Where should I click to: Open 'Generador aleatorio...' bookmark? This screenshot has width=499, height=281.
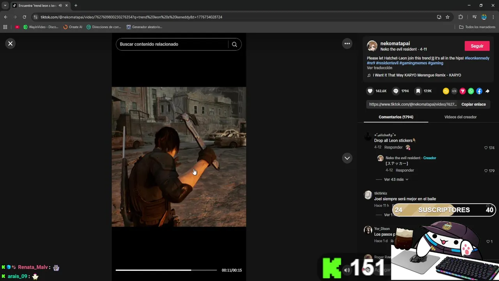[x=144, y=27]
